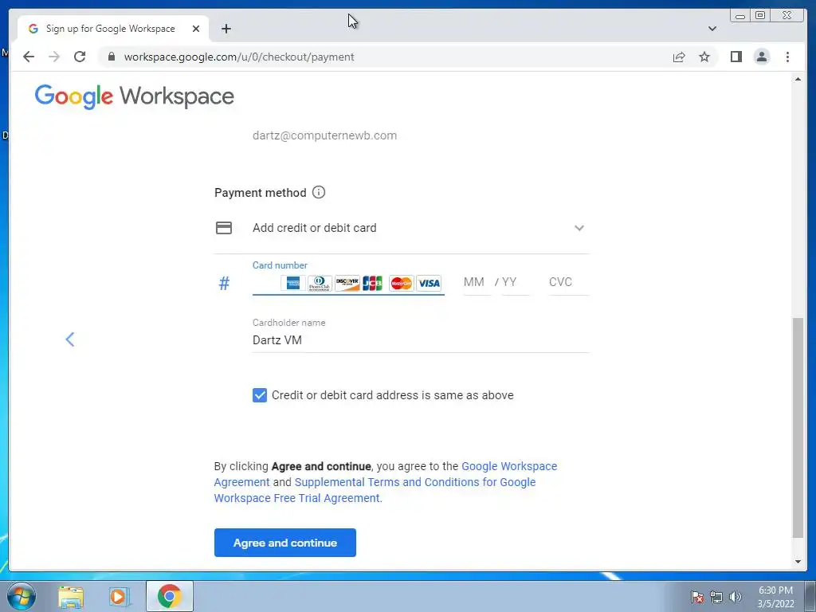This screenshot has width=816, height=612.
Task: Share this page via share icon
Action: pyautogui.click(x=679, y=57)
